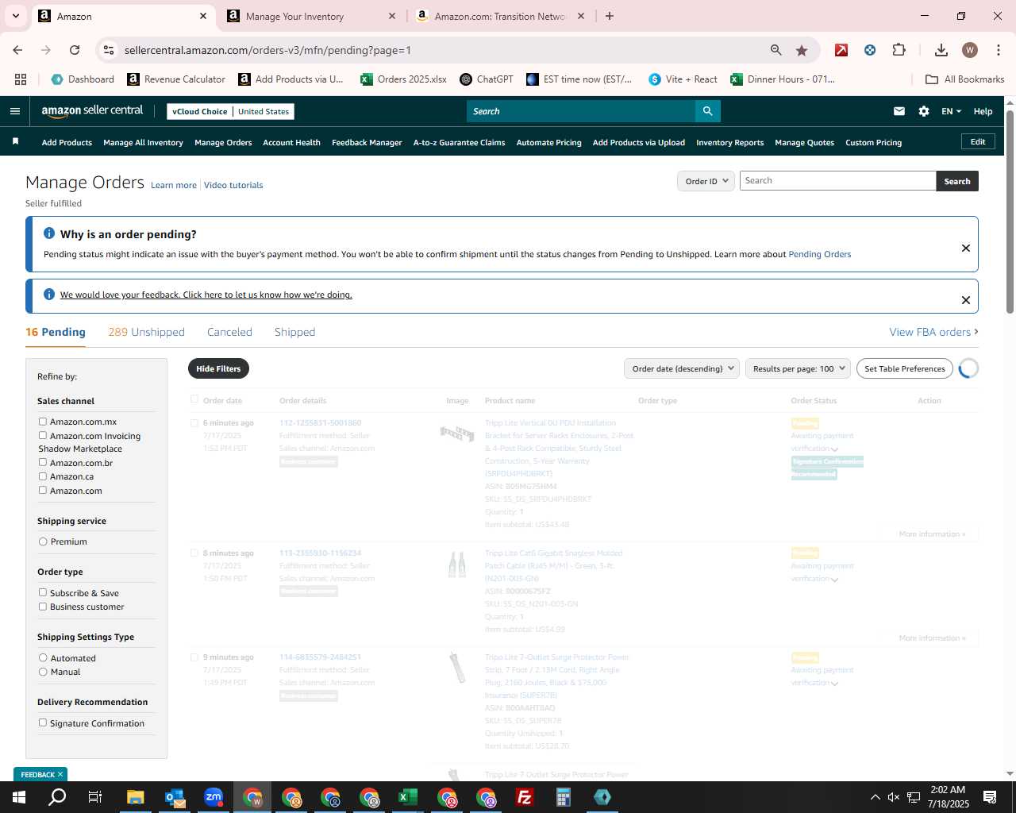1016x813 pixels.
Task: Click the Hide Filters button
Action: (218, 368)
